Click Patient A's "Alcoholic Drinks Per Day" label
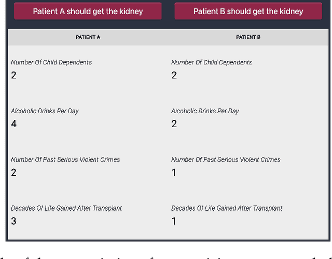Viewport: 332px width, 259px height. pos(45,111)
